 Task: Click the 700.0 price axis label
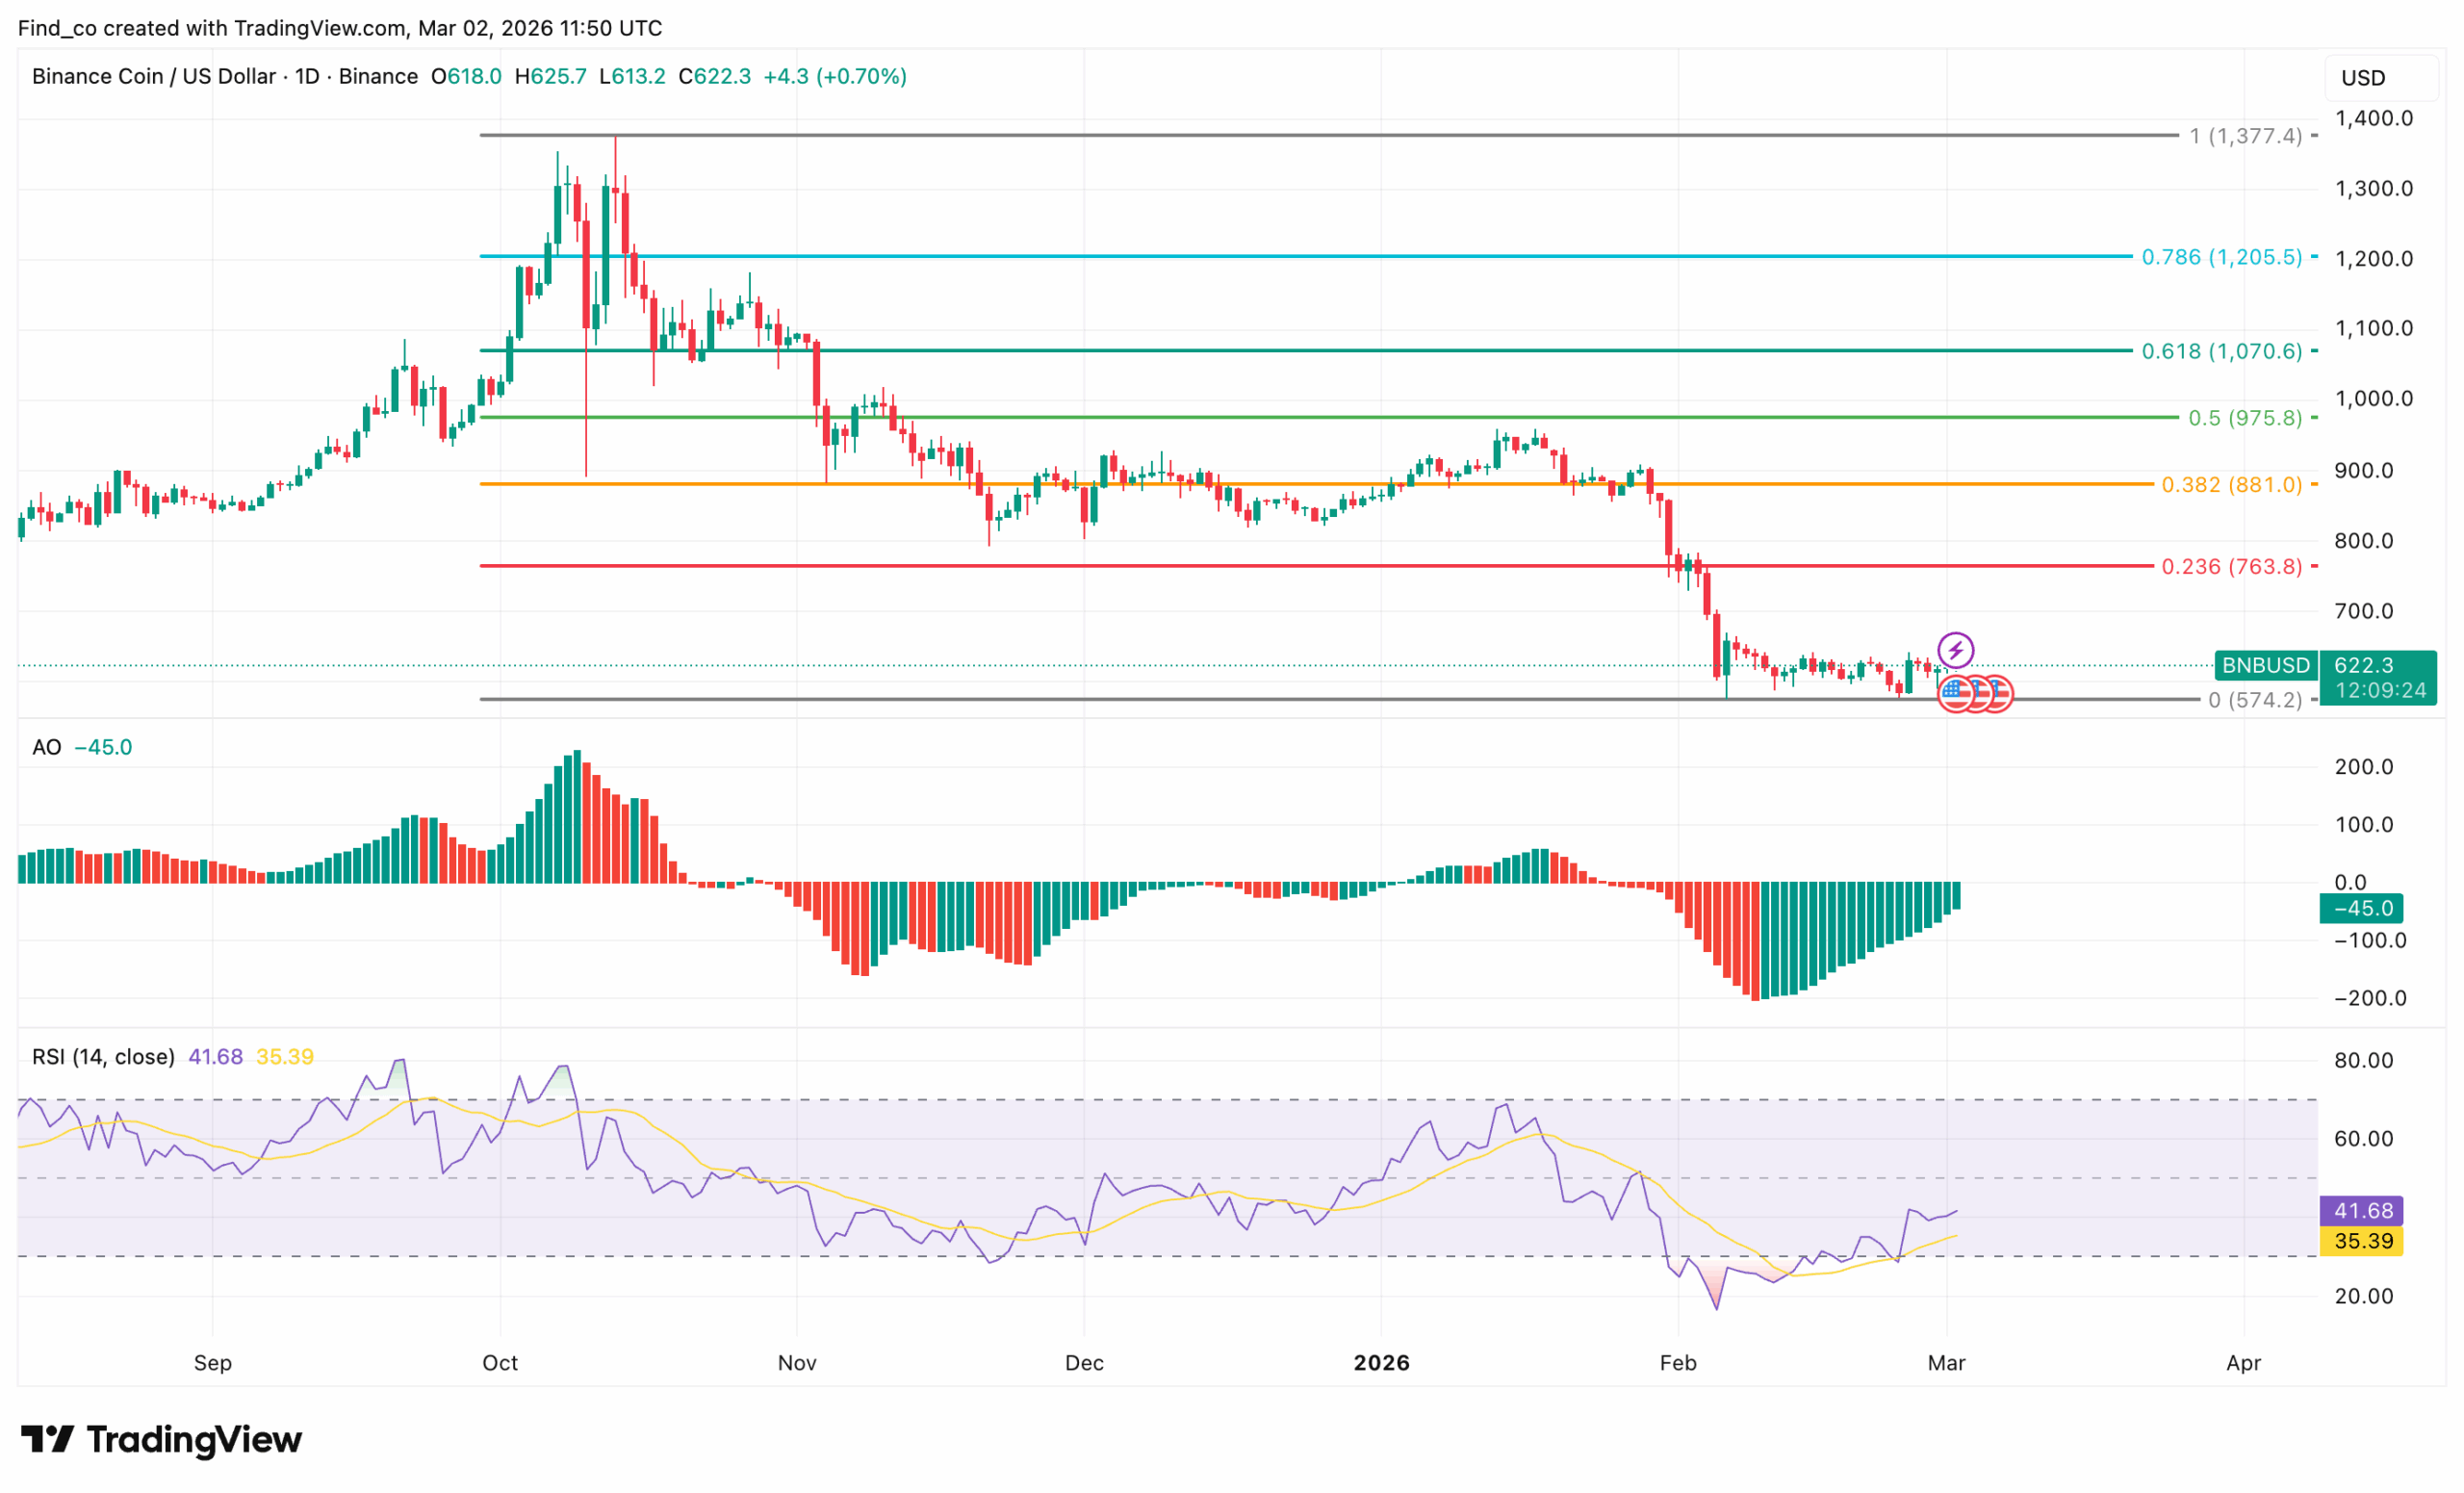tap(2363, 610)
